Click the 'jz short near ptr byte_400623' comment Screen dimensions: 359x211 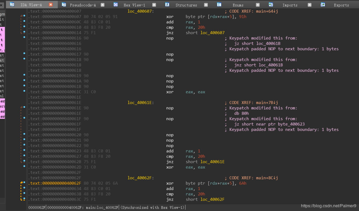[269, 124]
